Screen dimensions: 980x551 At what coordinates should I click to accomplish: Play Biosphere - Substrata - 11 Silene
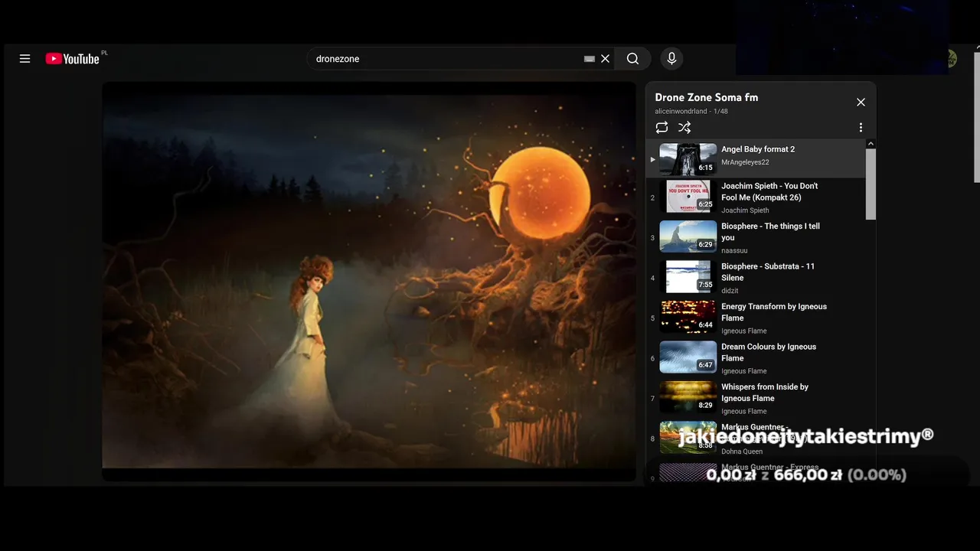click(768, 272)
